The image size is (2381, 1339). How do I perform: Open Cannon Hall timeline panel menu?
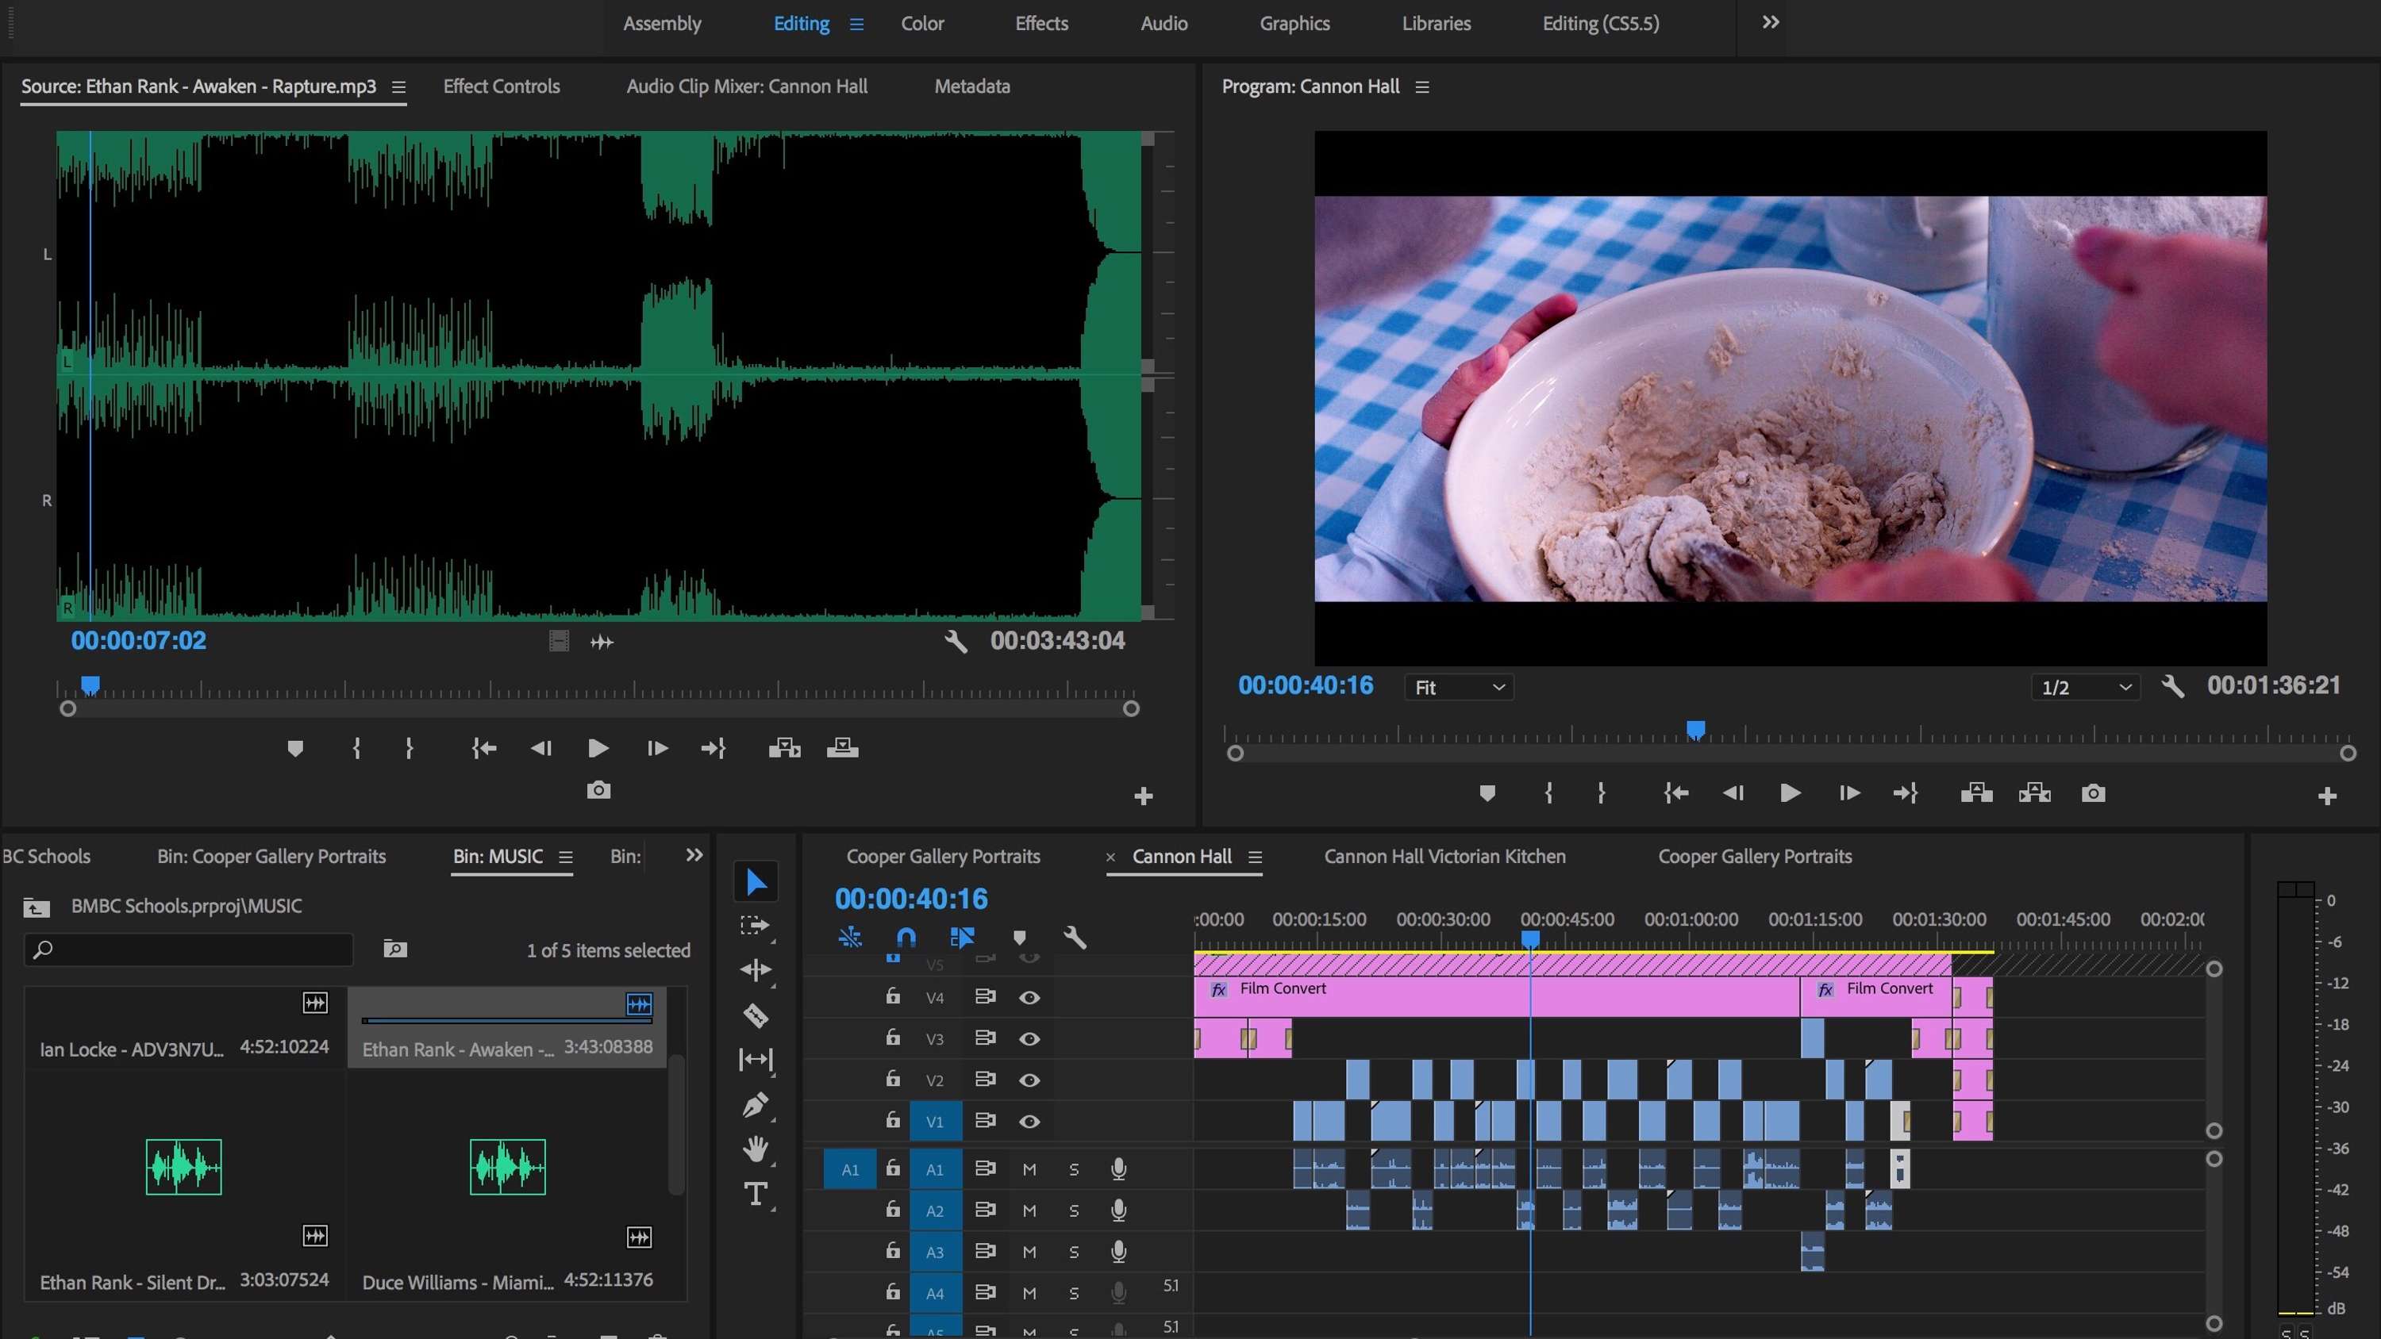point(1254,857)
